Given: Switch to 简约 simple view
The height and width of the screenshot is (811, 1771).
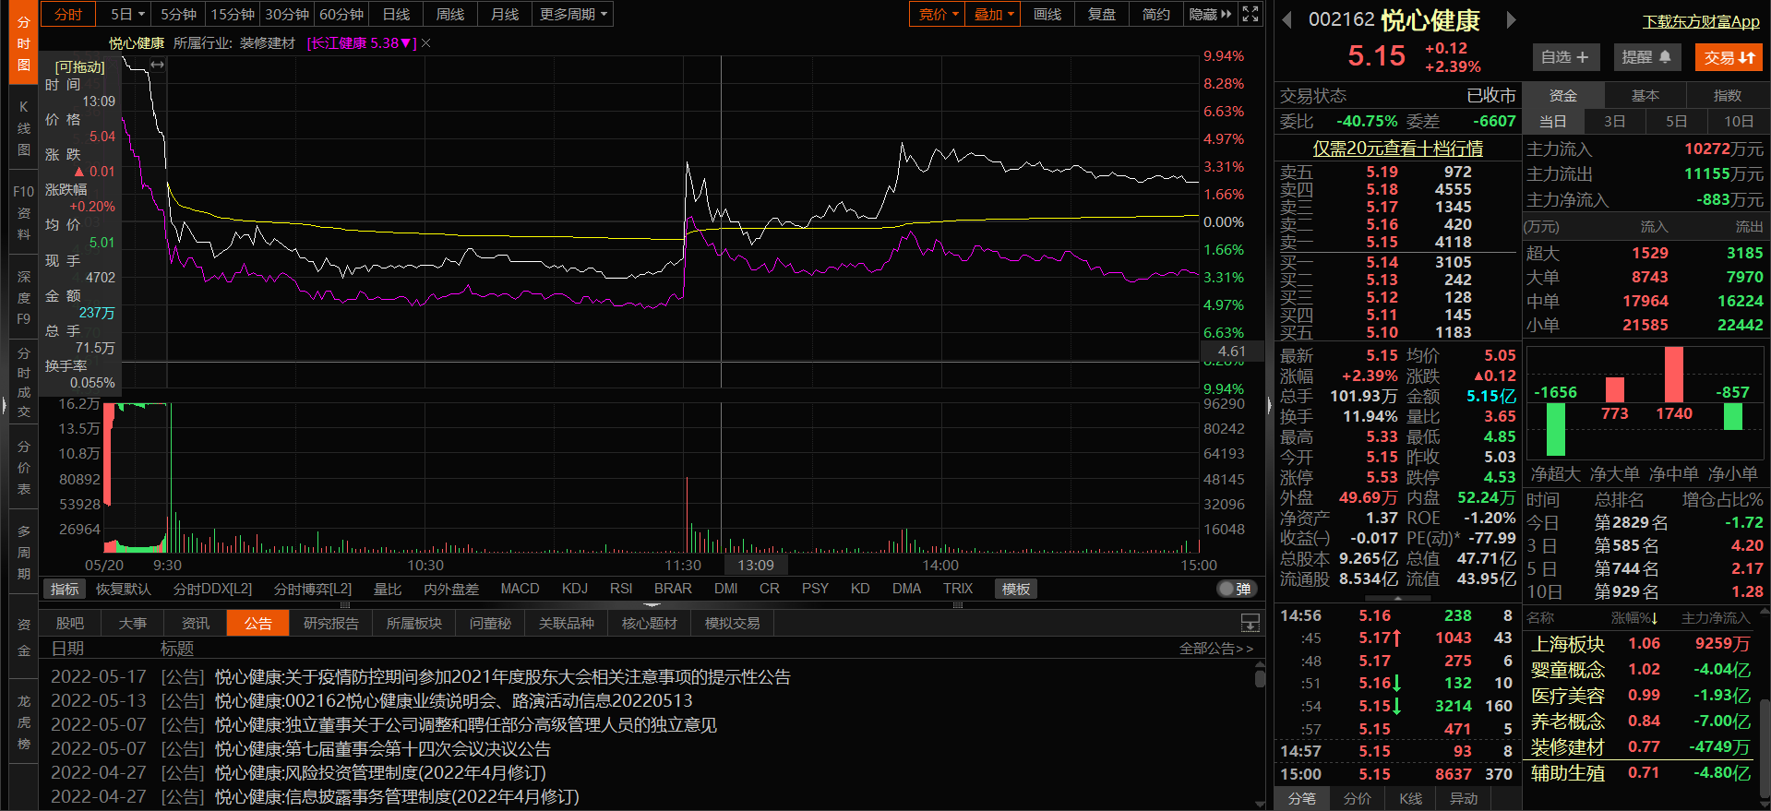Looking at the screenshot, I should [1156, 14].
